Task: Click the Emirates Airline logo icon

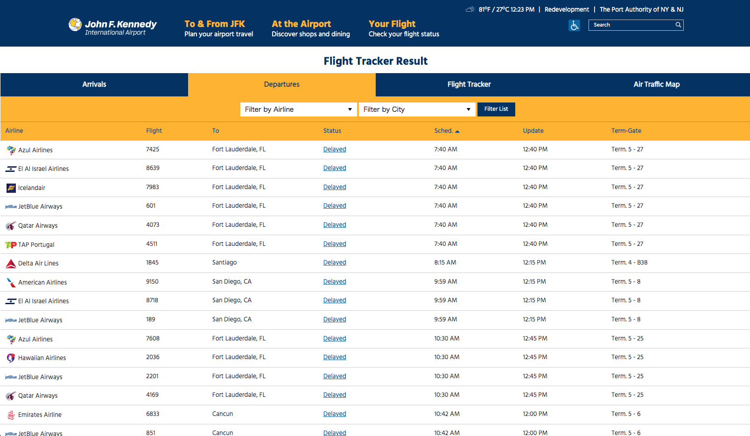Action: tap(11, 415)
